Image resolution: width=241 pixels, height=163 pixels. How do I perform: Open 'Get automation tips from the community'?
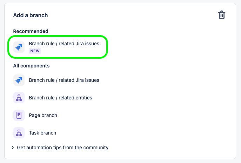click(x=62, y=148)
